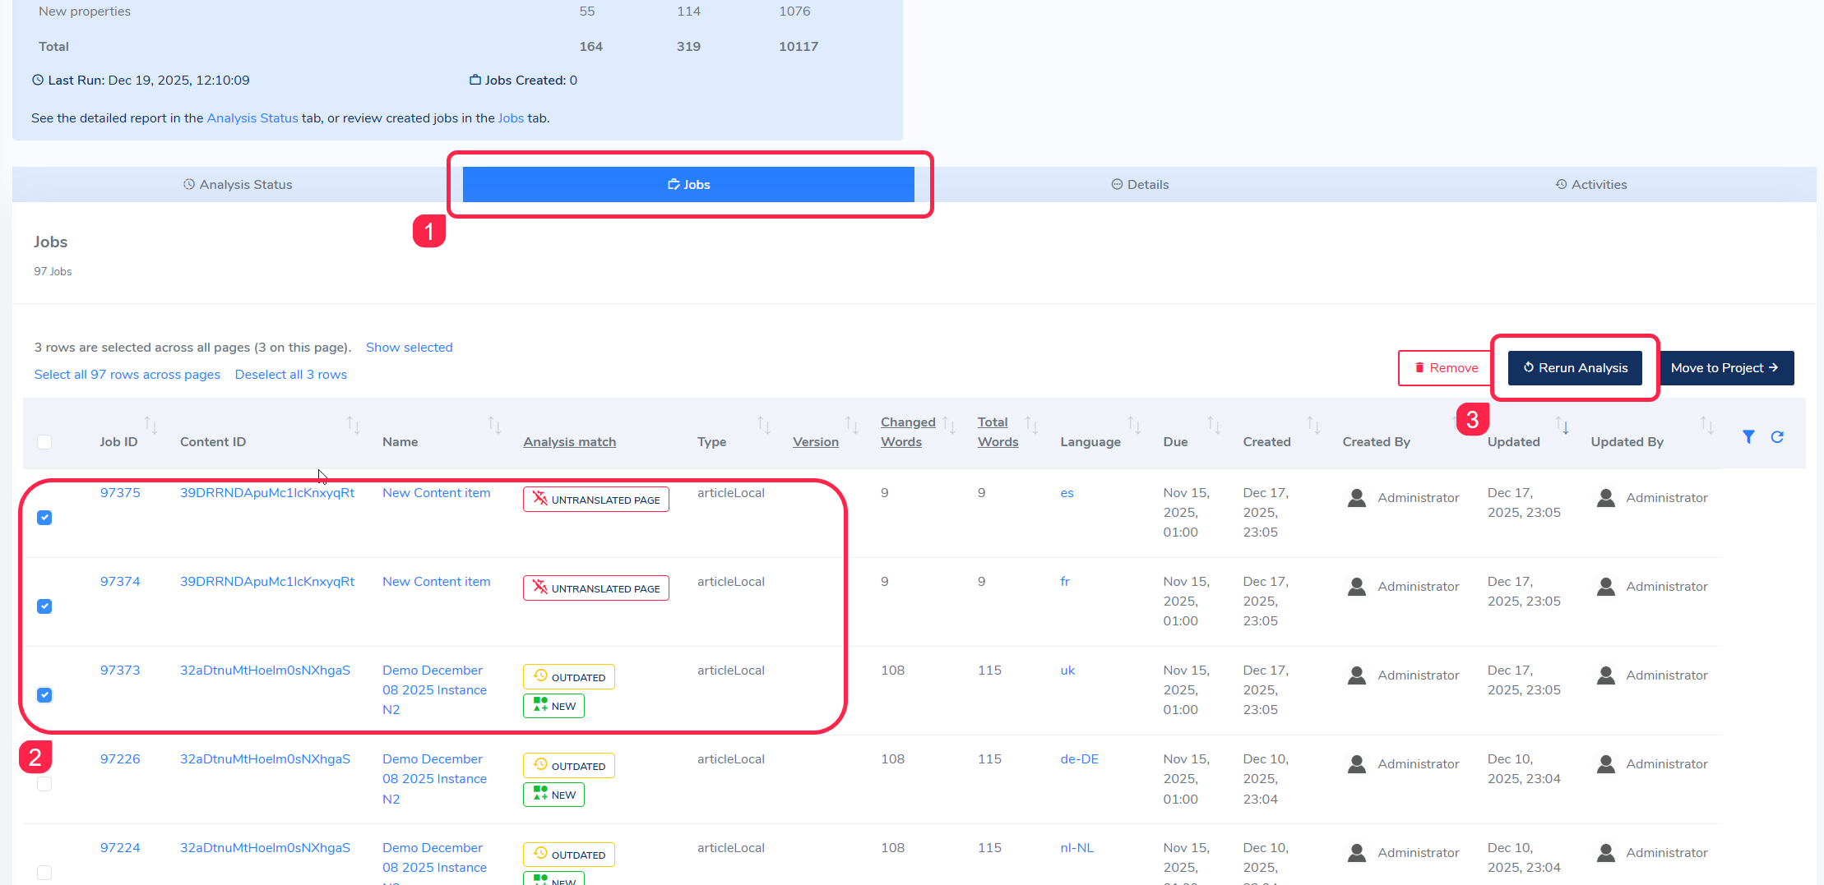This screenshot has width=1824, height=885.
Task: Open Jobs link in summary text
Action: tap(511, 118)
